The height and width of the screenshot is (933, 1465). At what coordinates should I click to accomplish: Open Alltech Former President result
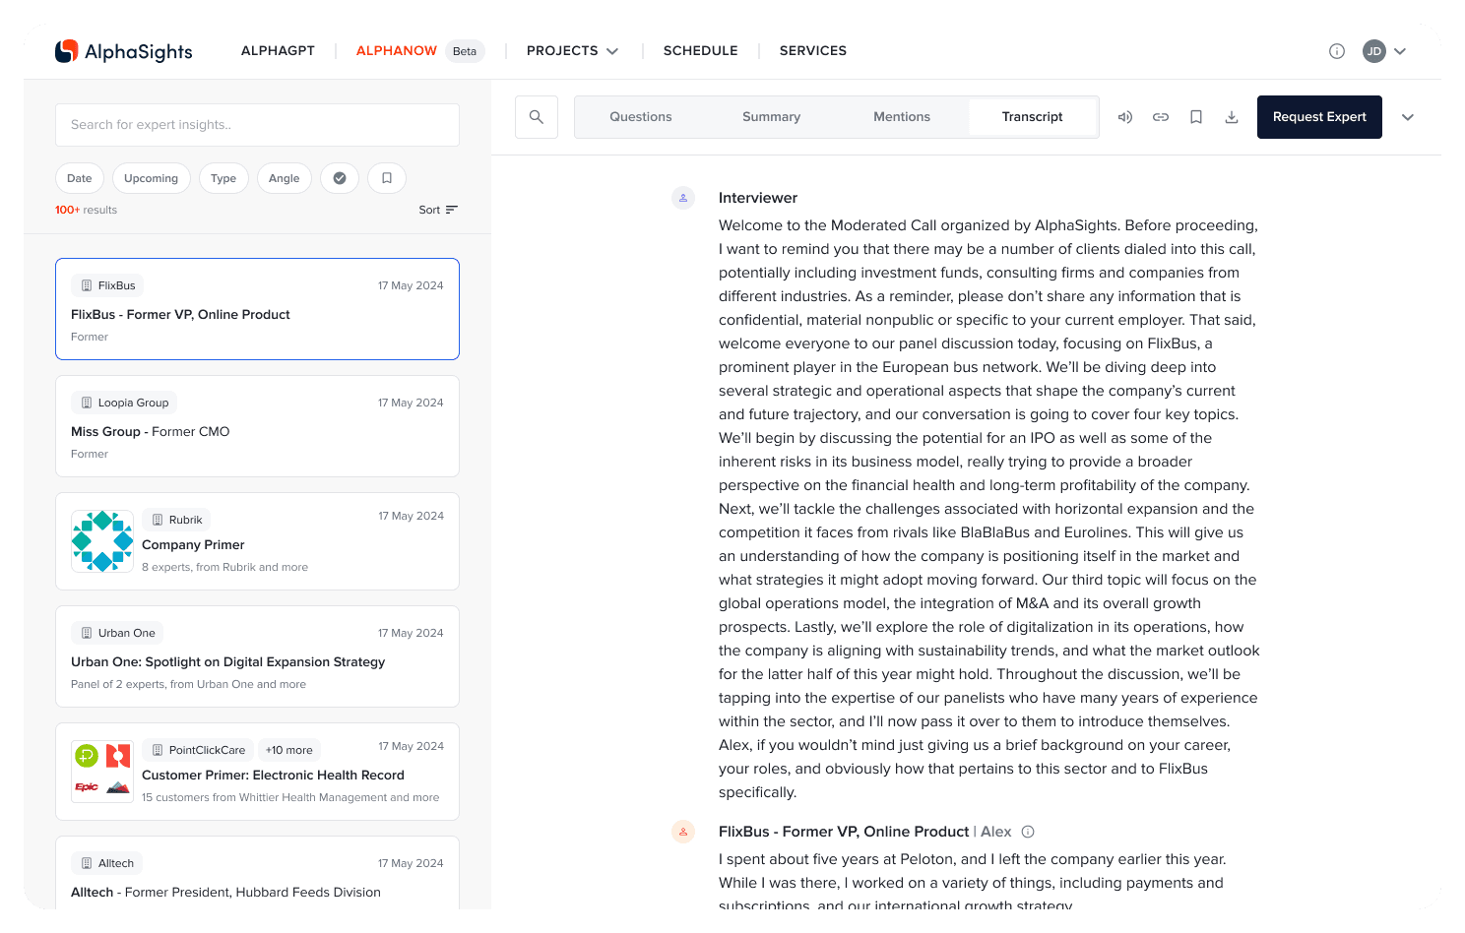tap(257, 873)
